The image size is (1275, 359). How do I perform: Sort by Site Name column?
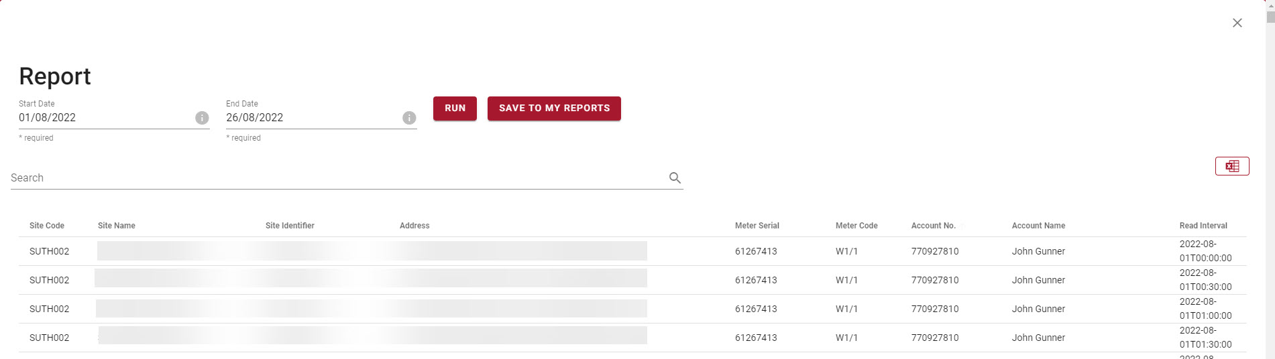117,226
